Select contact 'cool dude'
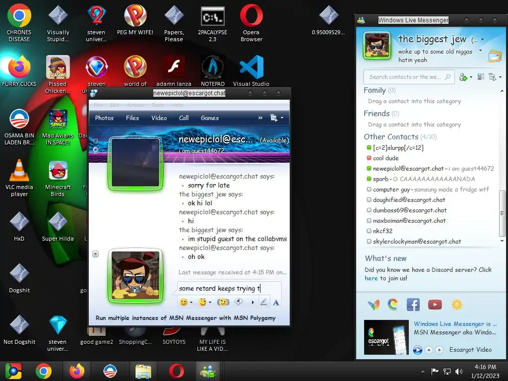 tap(385, 158)
